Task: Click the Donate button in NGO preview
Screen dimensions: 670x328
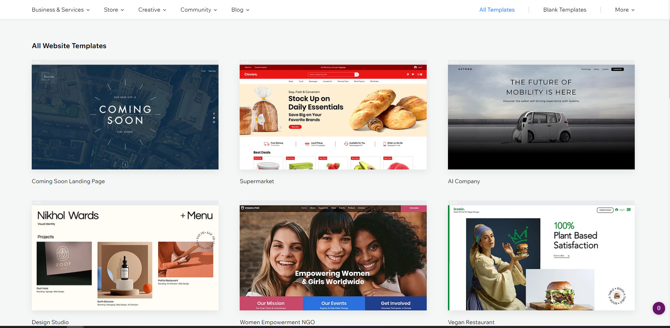Action: pos(414,208)
